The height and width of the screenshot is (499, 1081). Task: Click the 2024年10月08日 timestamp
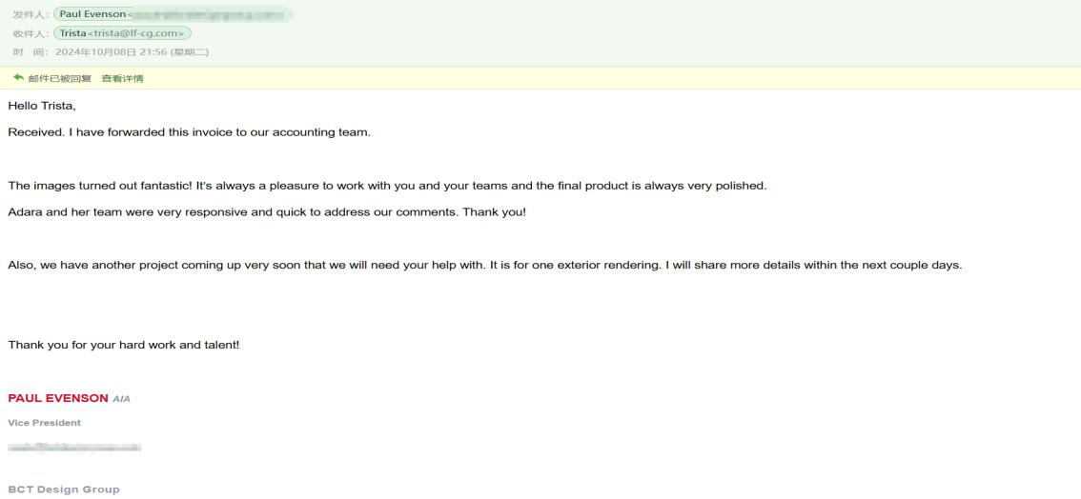[112, 51]
